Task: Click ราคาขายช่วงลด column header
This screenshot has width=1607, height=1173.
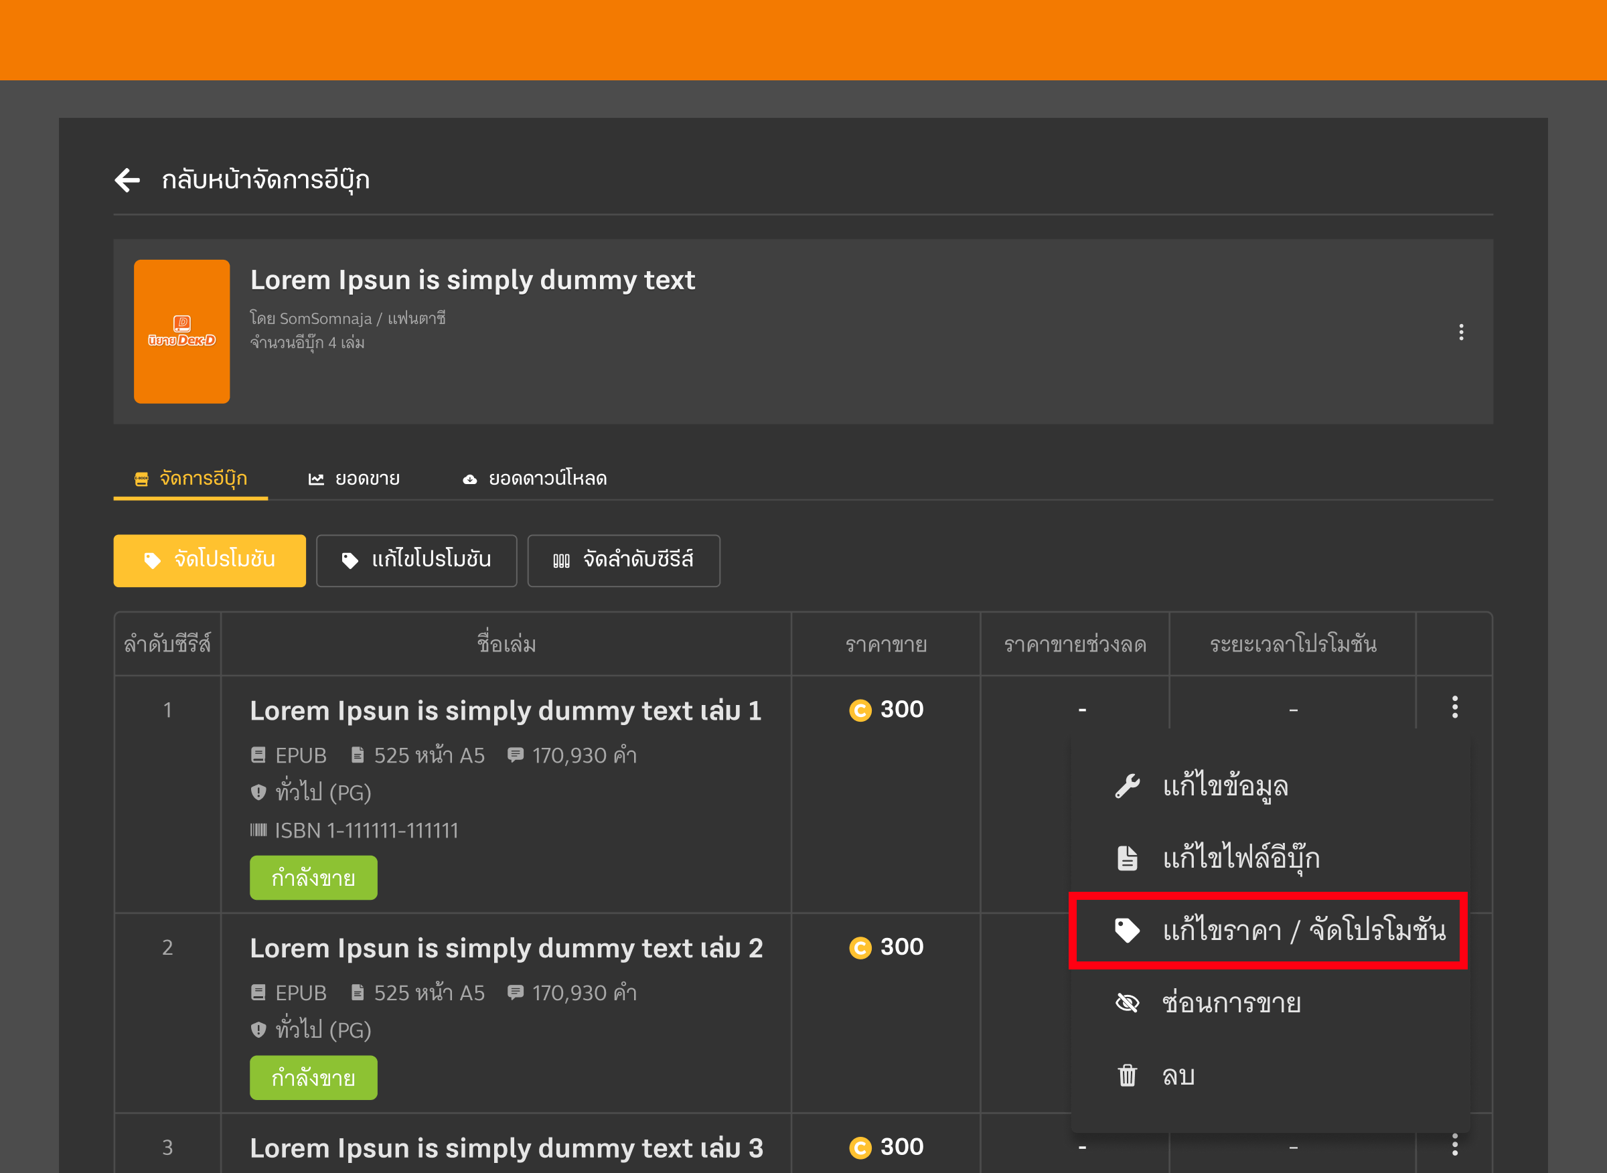Action: coord(1075,645)
